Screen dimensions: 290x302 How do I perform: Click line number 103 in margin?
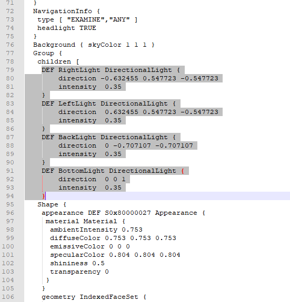point(8,272)
